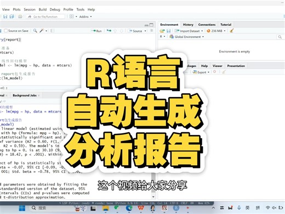
Task: Open the Export plots dropdown
Action: (x=201, y=72)
